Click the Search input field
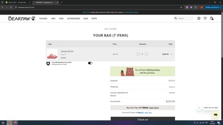The image size is (223, 125). tap(184, 18)
